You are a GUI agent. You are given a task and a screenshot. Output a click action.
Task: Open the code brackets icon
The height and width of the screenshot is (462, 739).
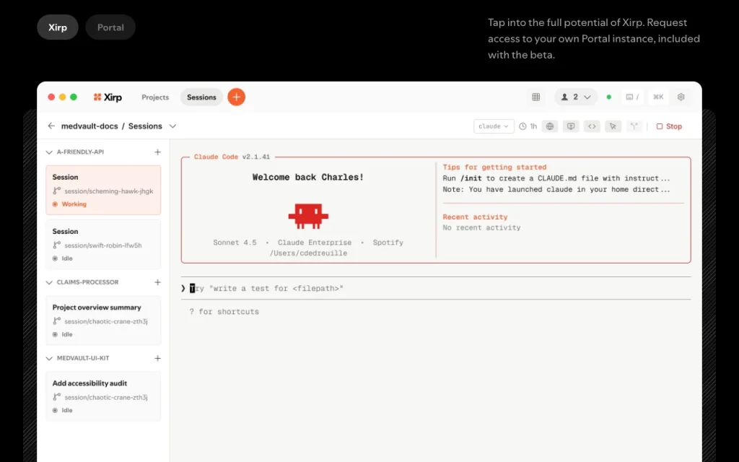(x=592, y=126)
